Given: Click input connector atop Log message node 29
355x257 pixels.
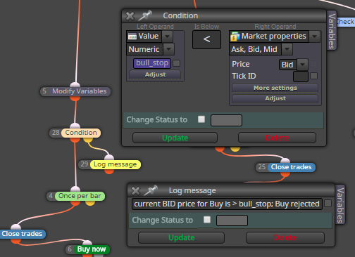Looking at the screenshot, I should tap(109, 157).
